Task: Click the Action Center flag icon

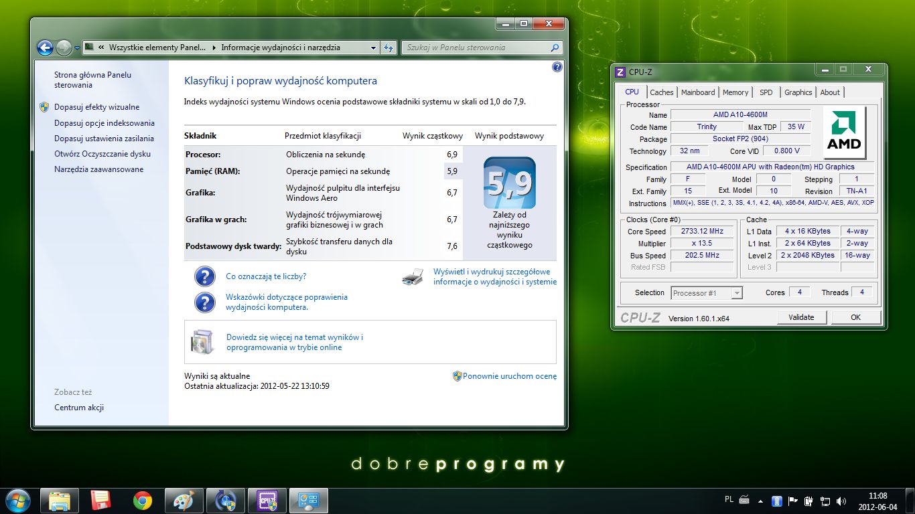Action: [x=792, y=500]
